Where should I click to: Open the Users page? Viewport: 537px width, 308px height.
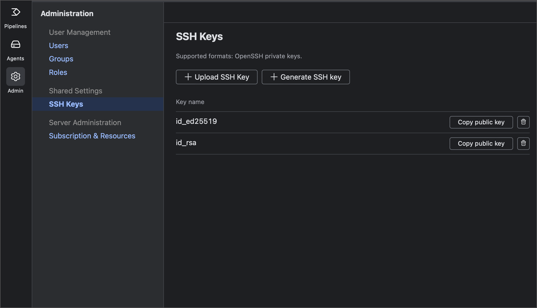[x=58, y=46]
